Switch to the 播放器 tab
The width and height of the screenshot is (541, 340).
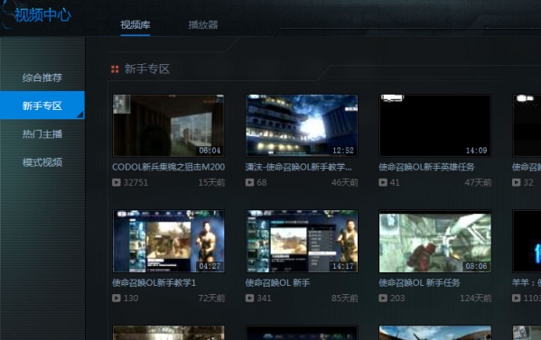coord(203,25)
